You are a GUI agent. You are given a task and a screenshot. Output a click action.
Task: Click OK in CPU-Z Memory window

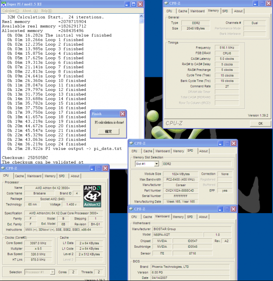pyautogui.click(x=261, y=123)
